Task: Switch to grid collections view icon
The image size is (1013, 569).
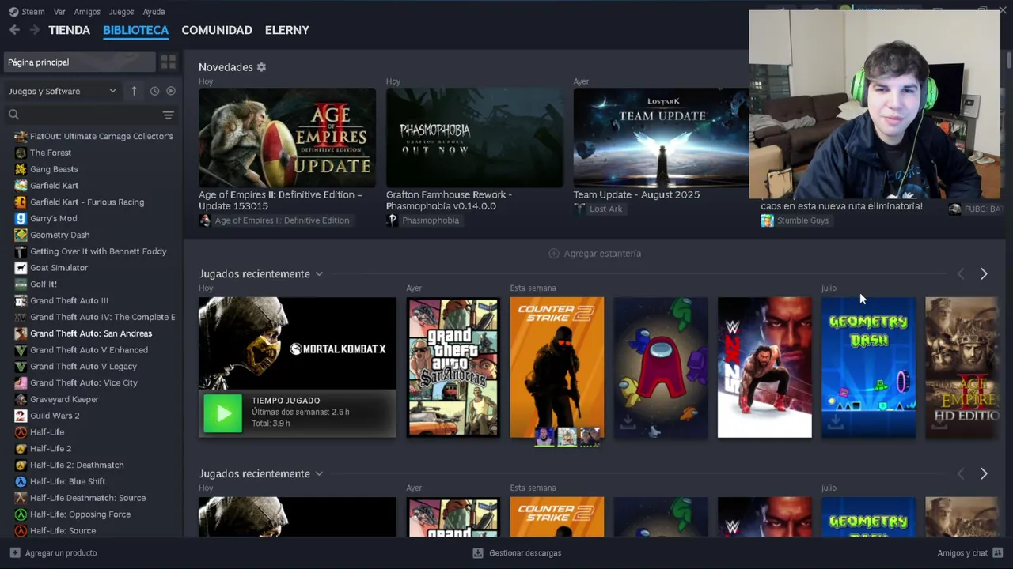Action: click(x=168, y=62)
